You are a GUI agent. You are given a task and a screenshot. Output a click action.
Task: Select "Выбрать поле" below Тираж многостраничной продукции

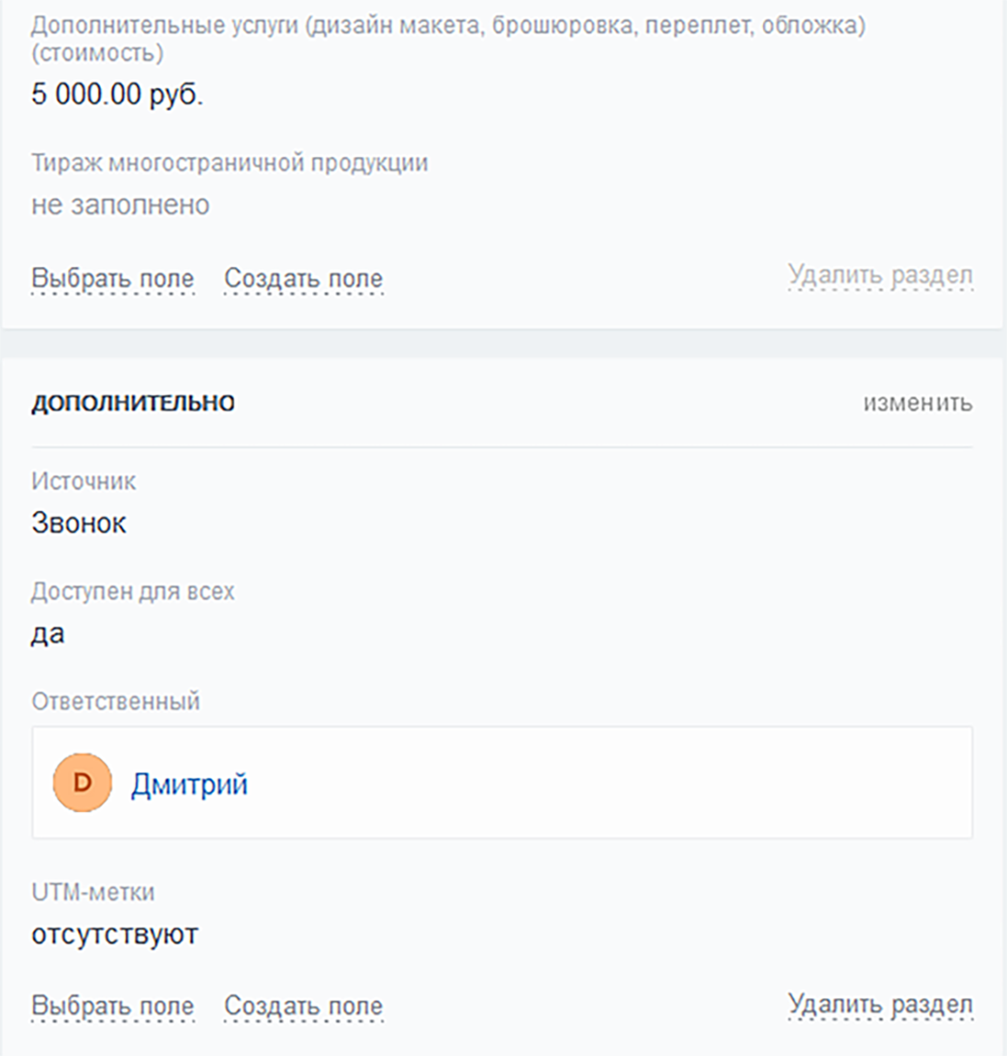(x=112, y=279)
